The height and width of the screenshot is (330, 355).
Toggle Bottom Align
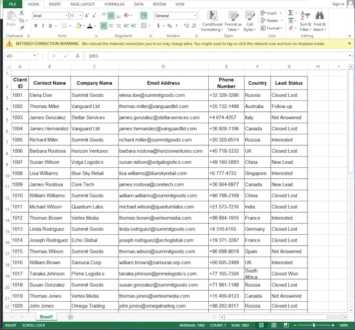click(x=118, y=16)
